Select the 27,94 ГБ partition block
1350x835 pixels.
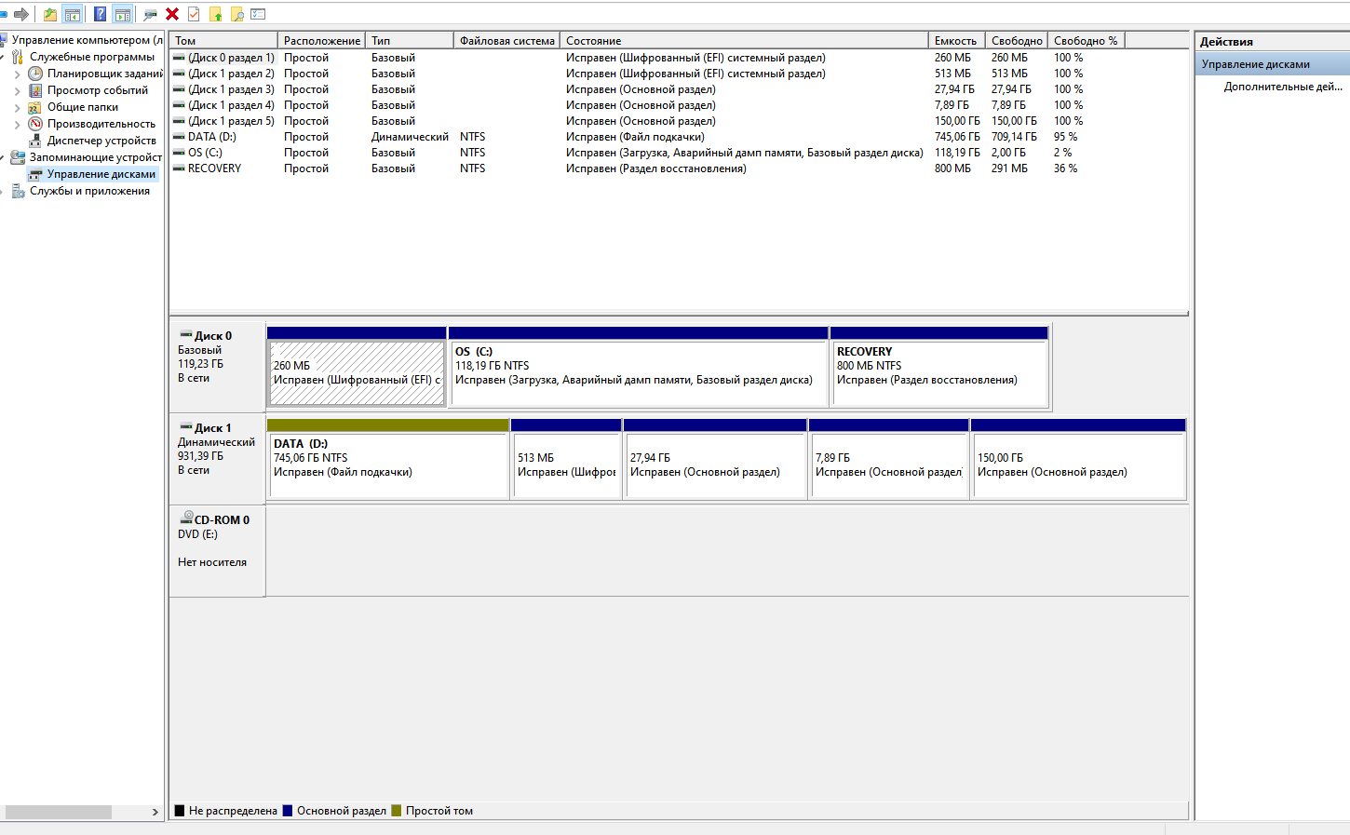click(x=715, y=465)
